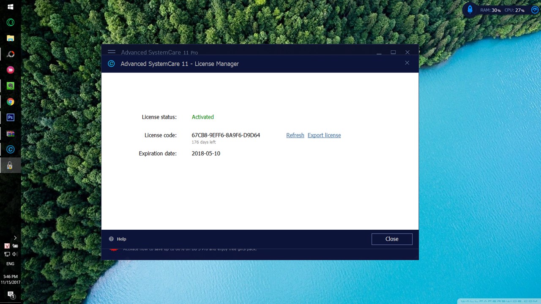The image size is (541, 304).
Task: Click the Export license link
Action: click(324, 135)
